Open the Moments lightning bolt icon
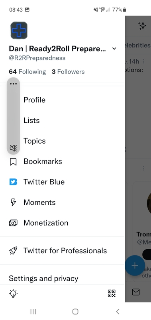This screenshot has height=320, width=151. [x=13, y=202]
